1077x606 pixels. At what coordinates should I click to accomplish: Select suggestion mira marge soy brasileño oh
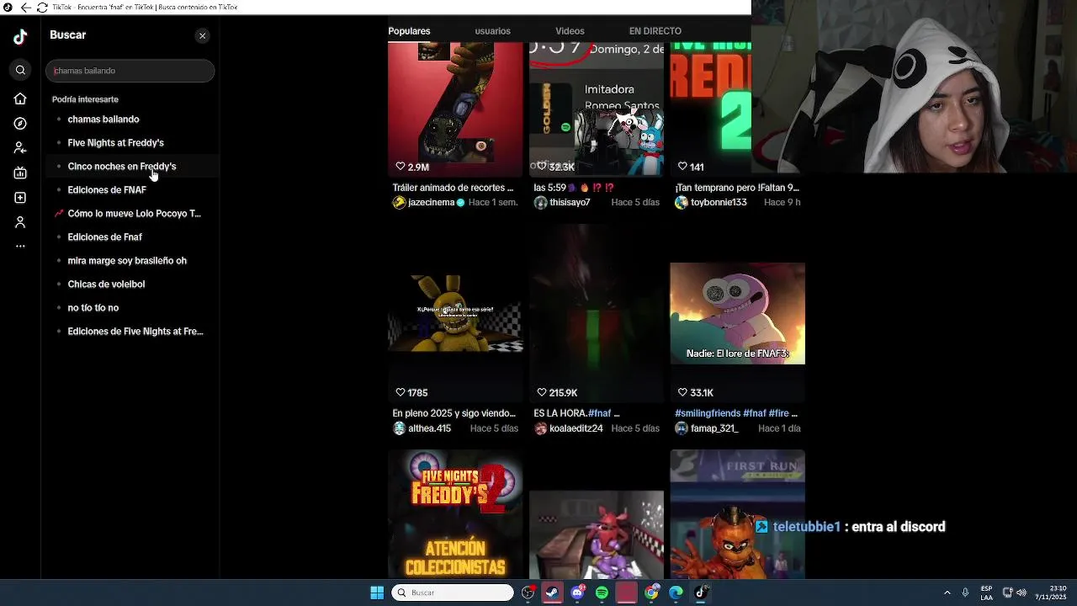coord(127,261)
